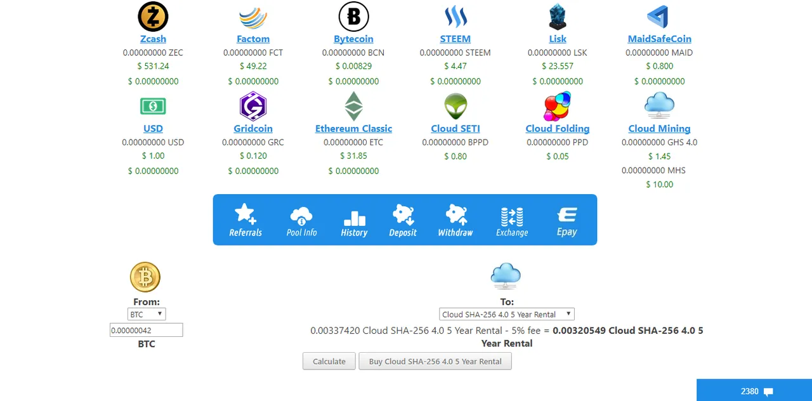This screenshot has height=401, width=812.
Task: Open the Cloud SETI link
Action: (455, 128)
